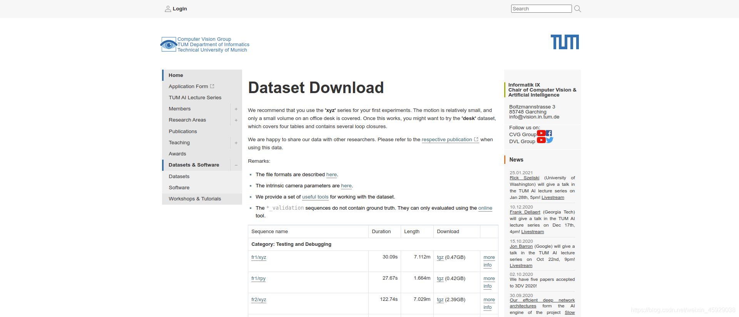This screenshot has height=317, width=739.
Task: Open the online evaluation tool link
Action: point(485,208)
